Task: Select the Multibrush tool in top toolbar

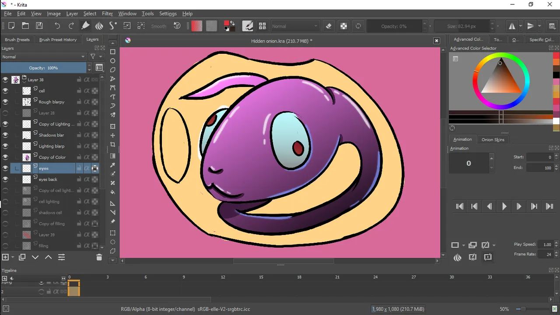Action: (99, 26)
